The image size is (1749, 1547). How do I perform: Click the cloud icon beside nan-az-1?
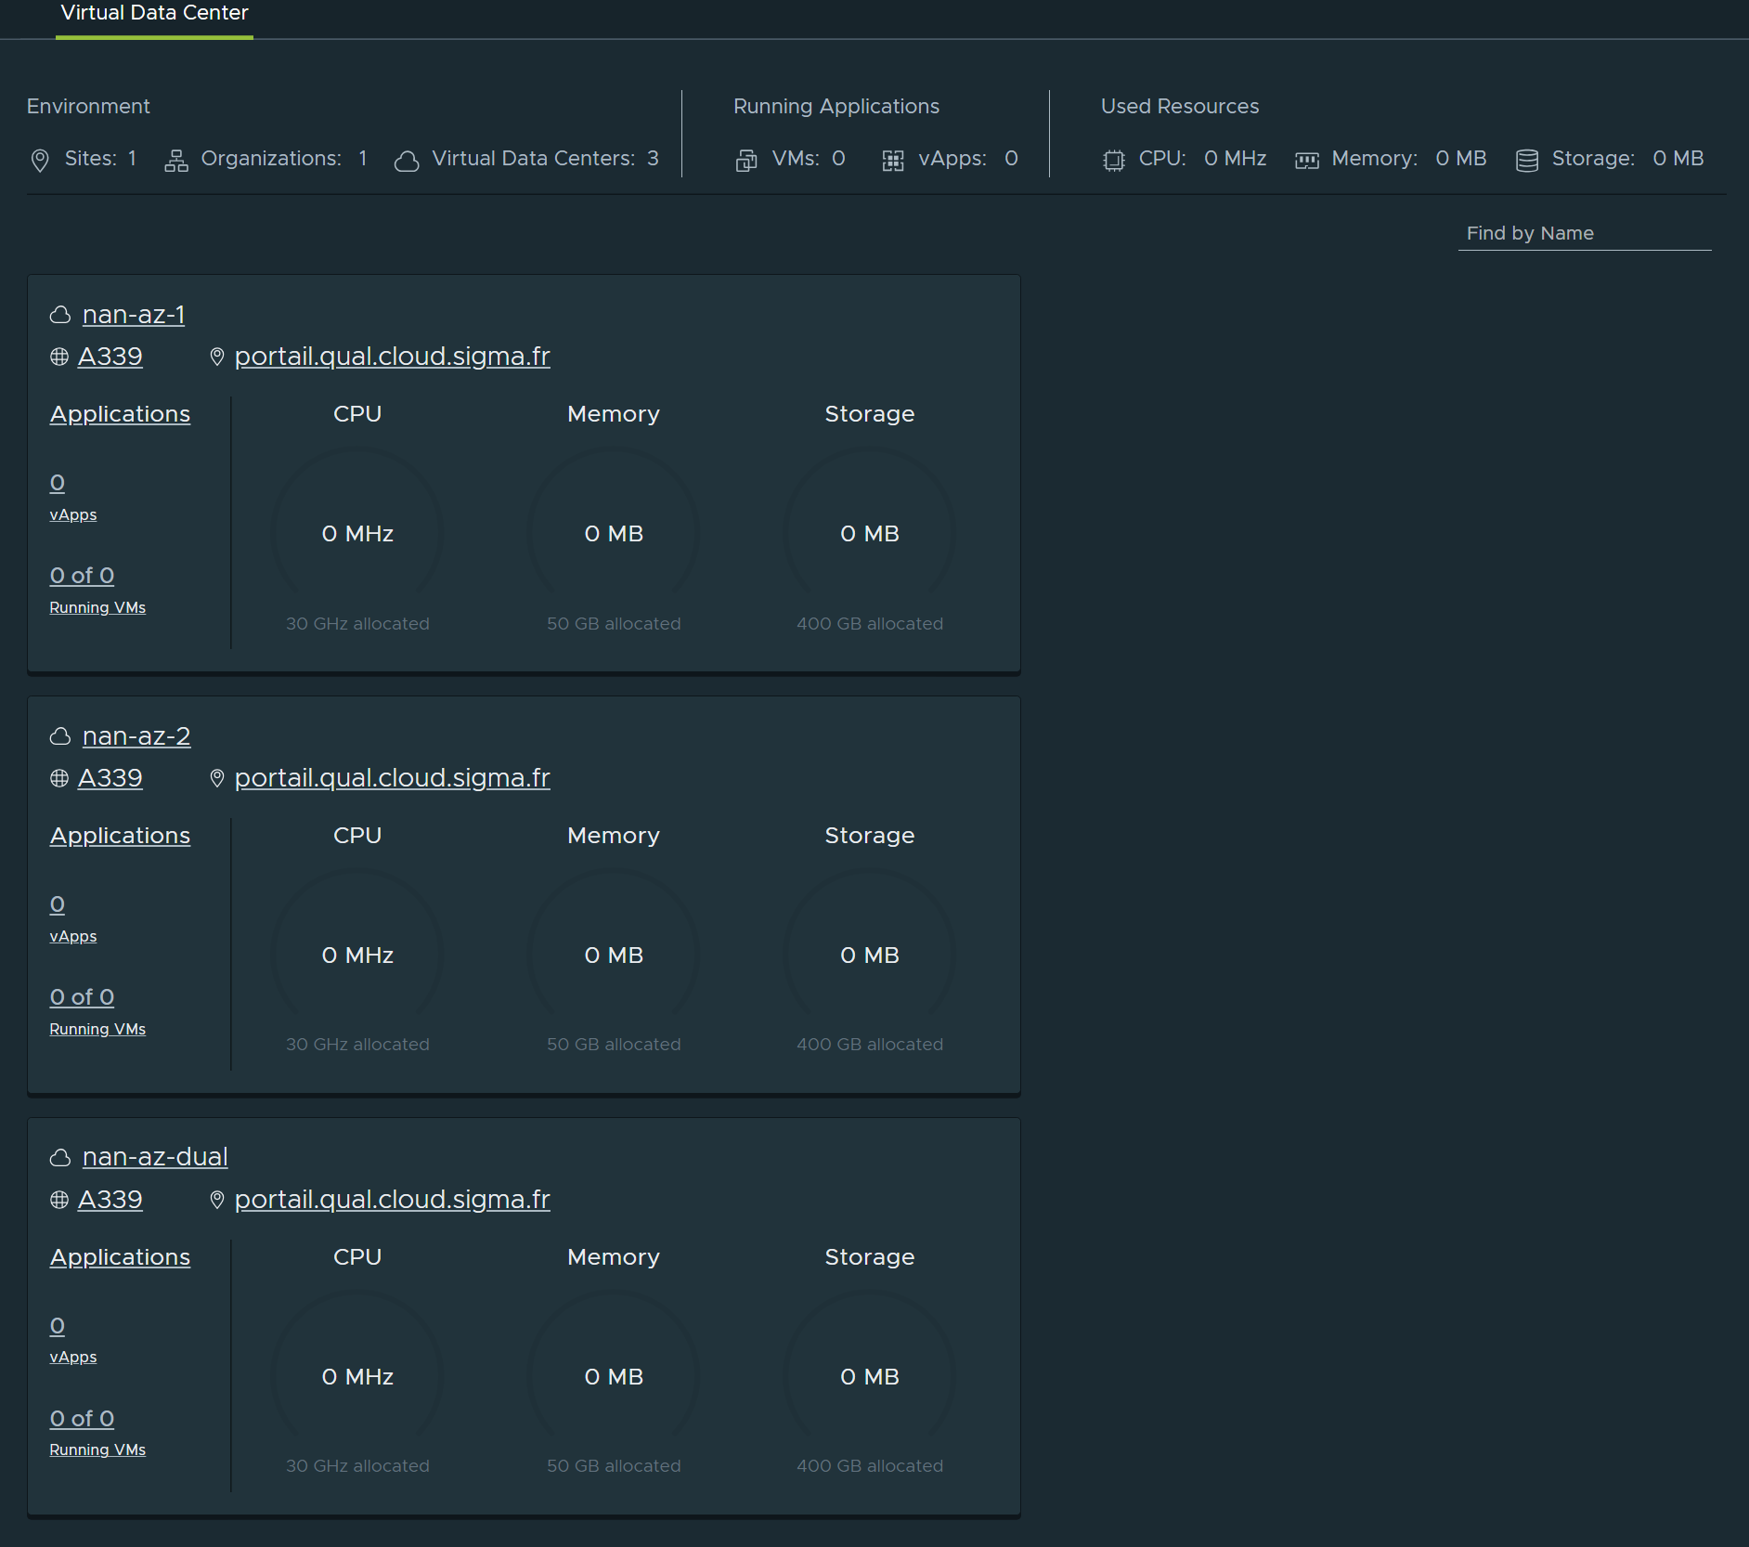pos(60,316)
